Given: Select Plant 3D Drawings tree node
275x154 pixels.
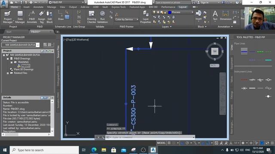Looking at the screenshot, I should pyautogui.click(x=24, y=69).
